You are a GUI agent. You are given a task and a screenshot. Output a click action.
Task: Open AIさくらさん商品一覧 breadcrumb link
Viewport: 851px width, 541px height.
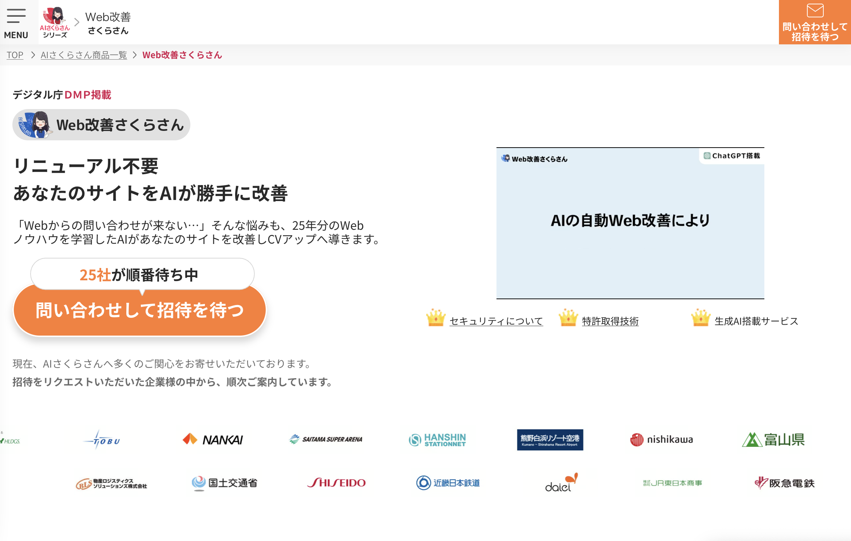point(84,55)
